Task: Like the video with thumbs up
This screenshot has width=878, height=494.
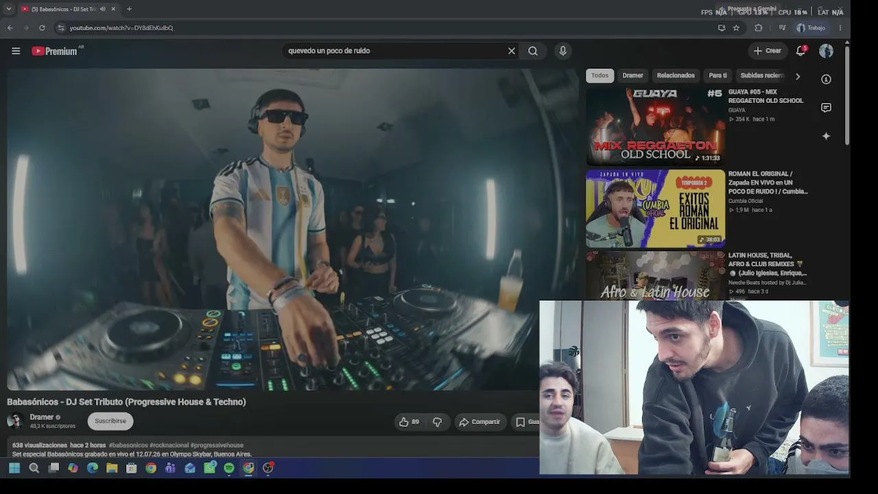Action: [410, 422]
